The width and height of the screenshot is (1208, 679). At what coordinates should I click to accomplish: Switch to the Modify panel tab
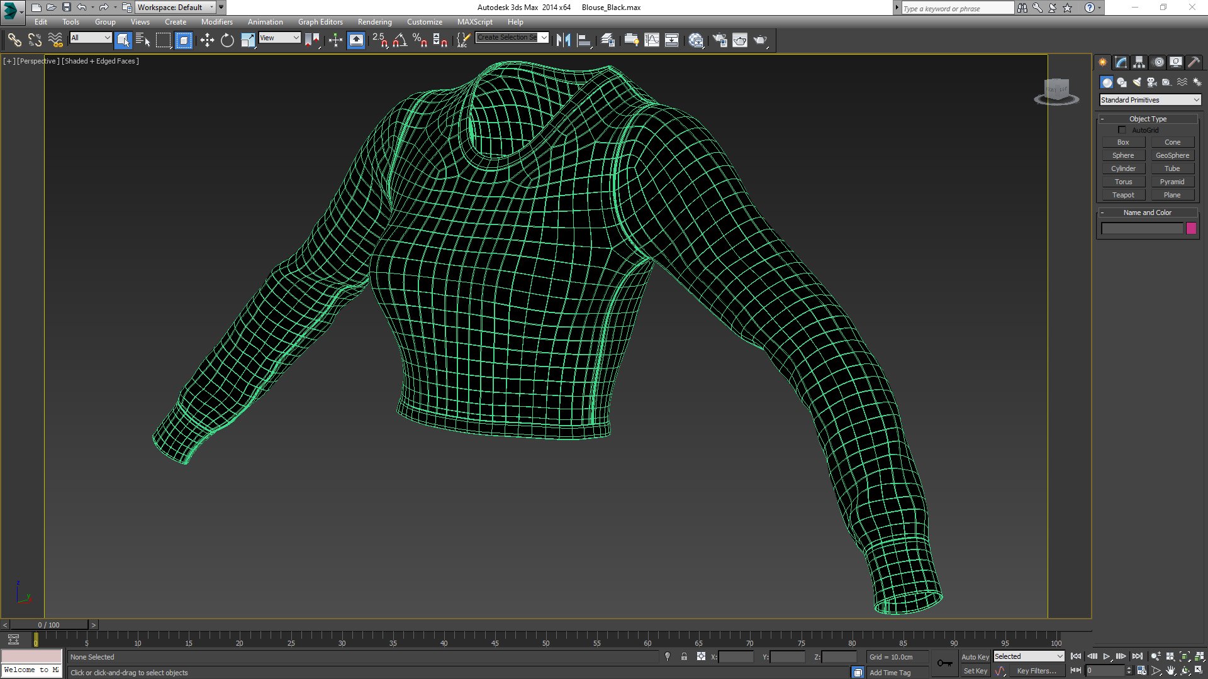pos(1121,62)
